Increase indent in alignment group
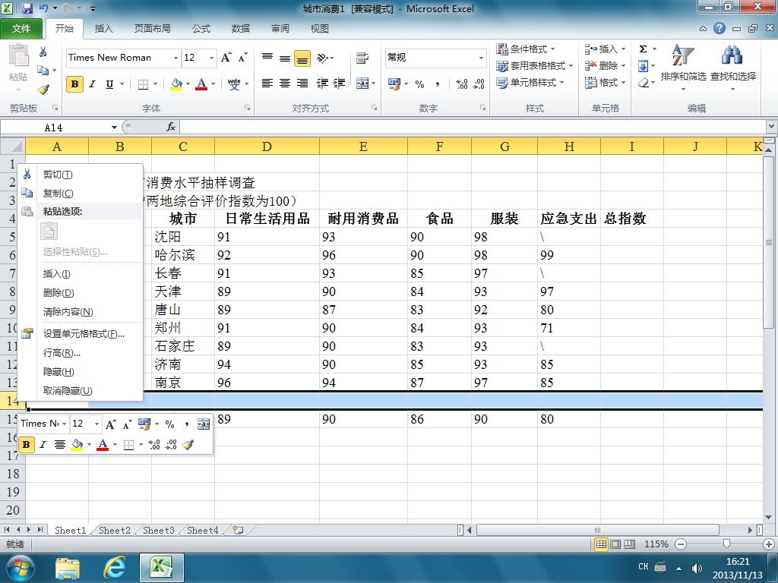Image resolution: width=778 pixels, height=583 pixels. click(x=340, y=84)
